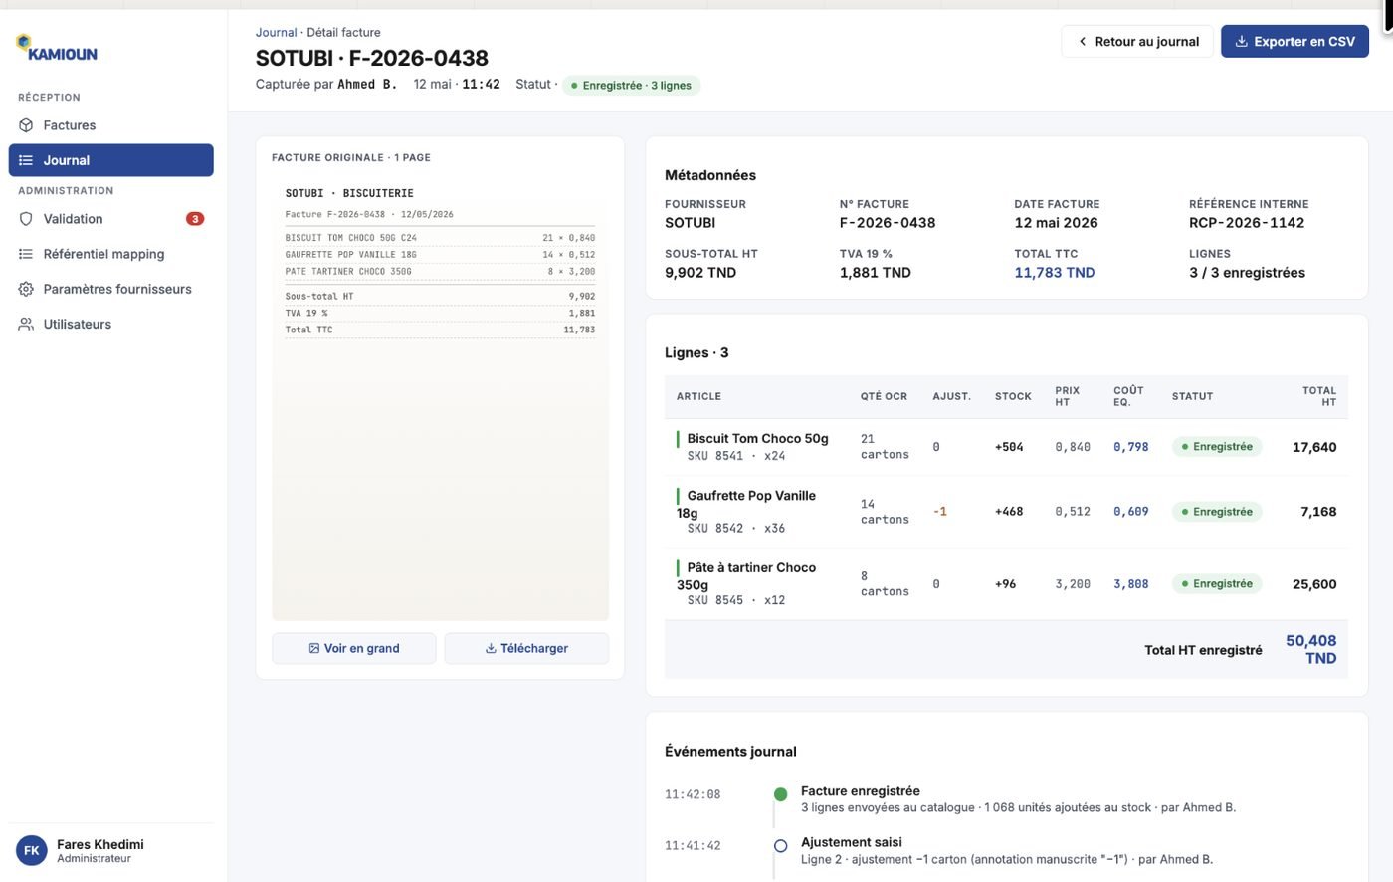Click the 25,600 line total
1393x882 pixels.
tap(1314, 584)
